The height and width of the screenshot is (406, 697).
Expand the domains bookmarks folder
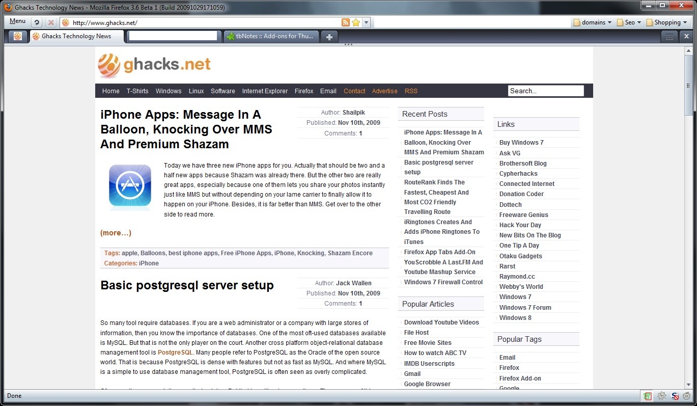tap(593, 22)
